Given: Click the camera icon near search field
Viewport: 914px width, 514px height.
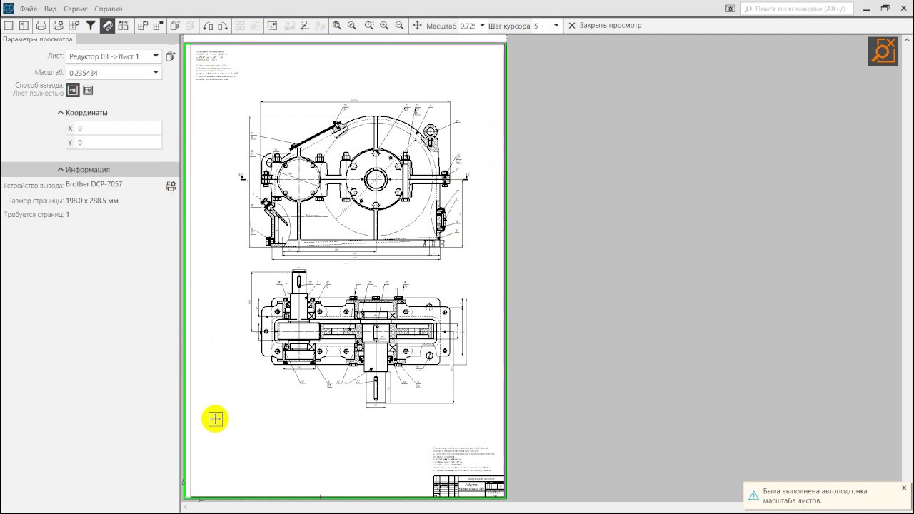Looking at the screenshot, I should (x=730, y=9).
